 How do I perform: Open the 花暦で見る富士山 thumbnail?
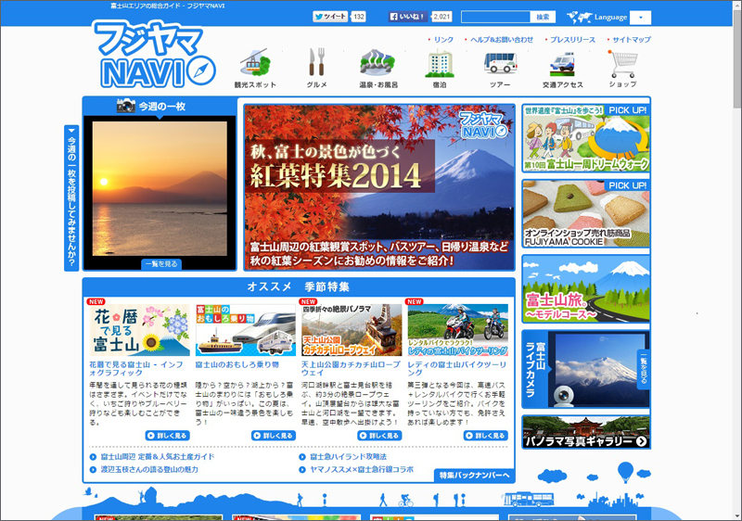click(x=140, y=329)
